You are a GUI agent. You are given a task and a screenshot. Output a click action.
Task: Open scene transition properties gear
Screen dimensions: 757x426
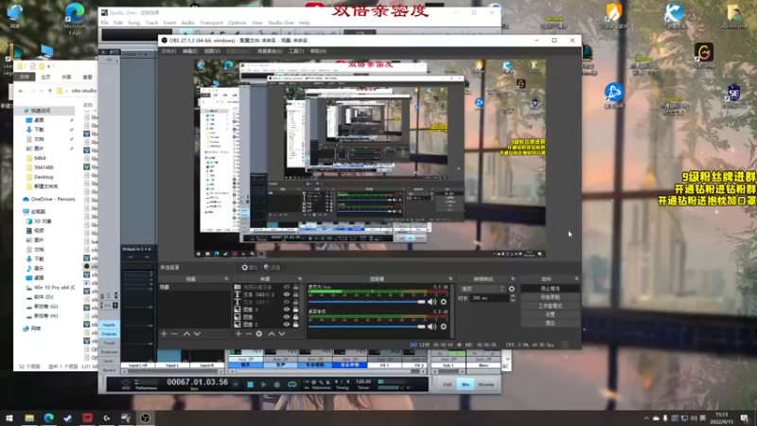(x=512, y=289)
